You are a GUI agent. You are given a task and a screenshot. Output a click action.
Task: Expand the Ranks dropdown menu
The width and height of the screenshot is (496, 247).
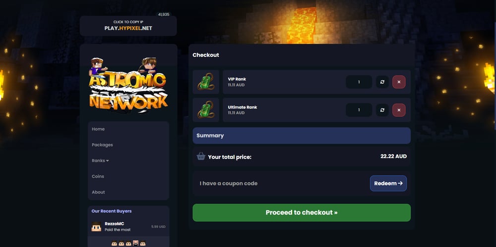click(x=100, y=160)
